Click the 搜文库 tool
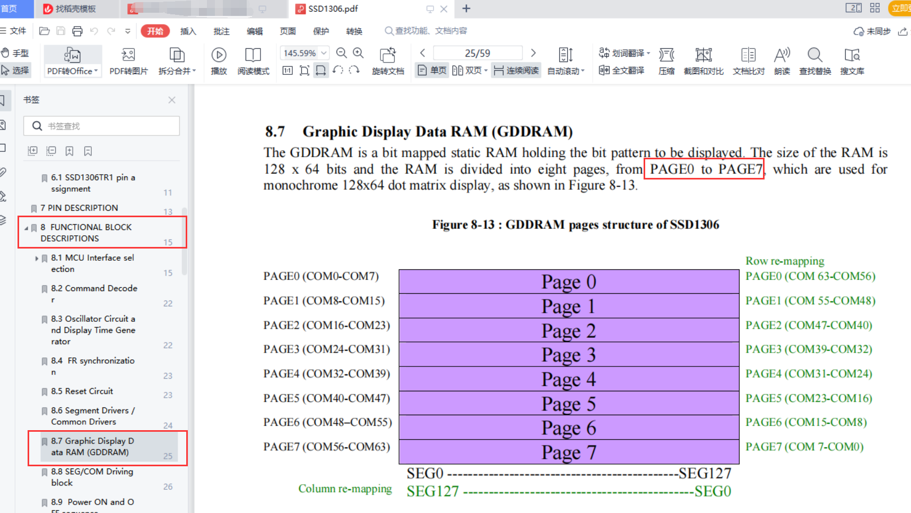Screen dimensions: 911x513 852,62
